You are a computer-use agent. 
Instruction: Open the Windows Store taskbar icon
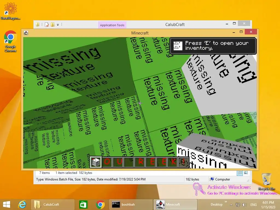click(83, 205)
